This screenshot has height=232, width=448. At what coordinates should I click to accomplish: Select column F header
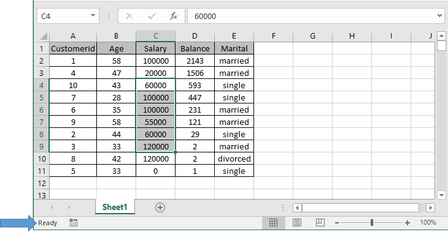[274, 36]
